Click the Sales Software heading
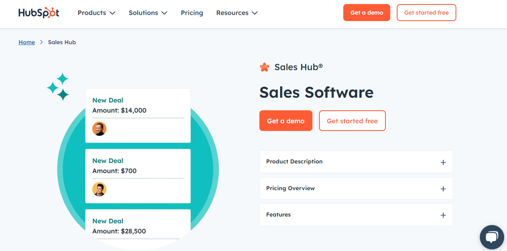Image resolution: width=507 pixels, height=251 pixels. point(317,92)
